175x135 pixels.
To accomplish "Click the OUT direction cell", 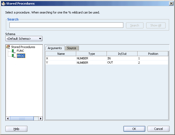I will click(122, 63).
